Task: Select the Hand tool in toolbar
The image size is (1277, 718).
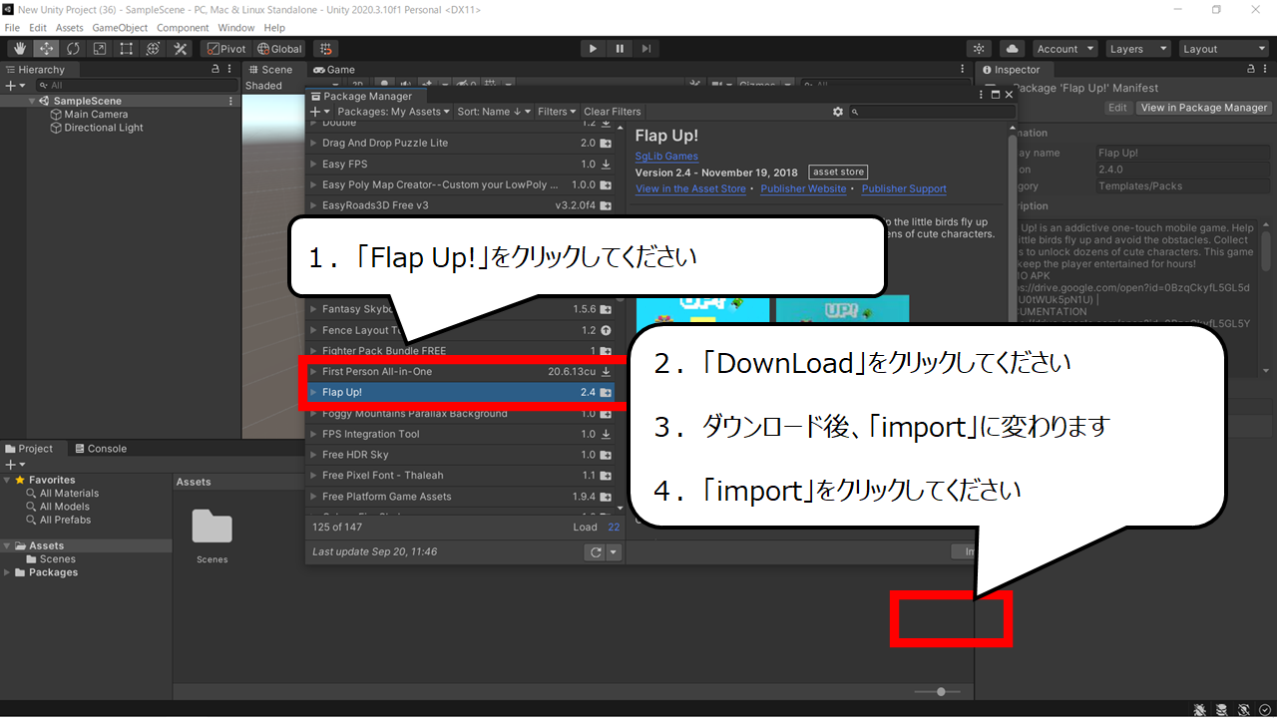Action: (x=20, y=48)
